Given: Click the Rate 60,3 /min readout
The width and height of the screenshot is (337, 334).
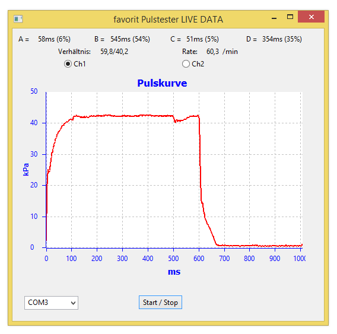Looking at the screenshot, I should [210, 52].
